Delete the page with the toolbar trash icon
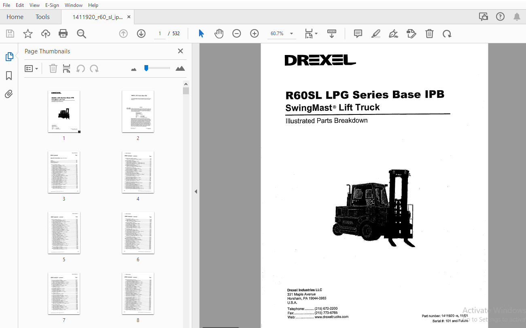 (x=429, y=34)
